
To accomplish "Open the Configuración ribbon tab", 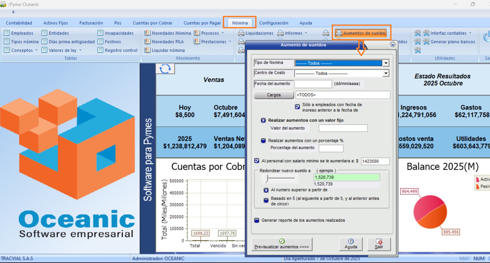I will 273,23.
